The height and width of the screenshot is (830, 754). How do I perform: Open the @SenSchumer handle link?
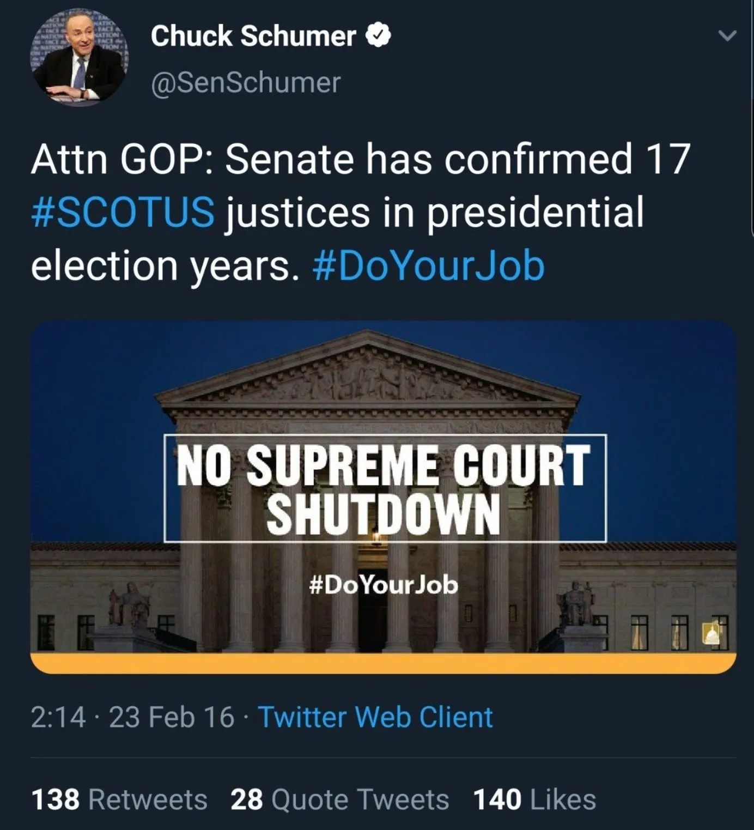[246, 83]
